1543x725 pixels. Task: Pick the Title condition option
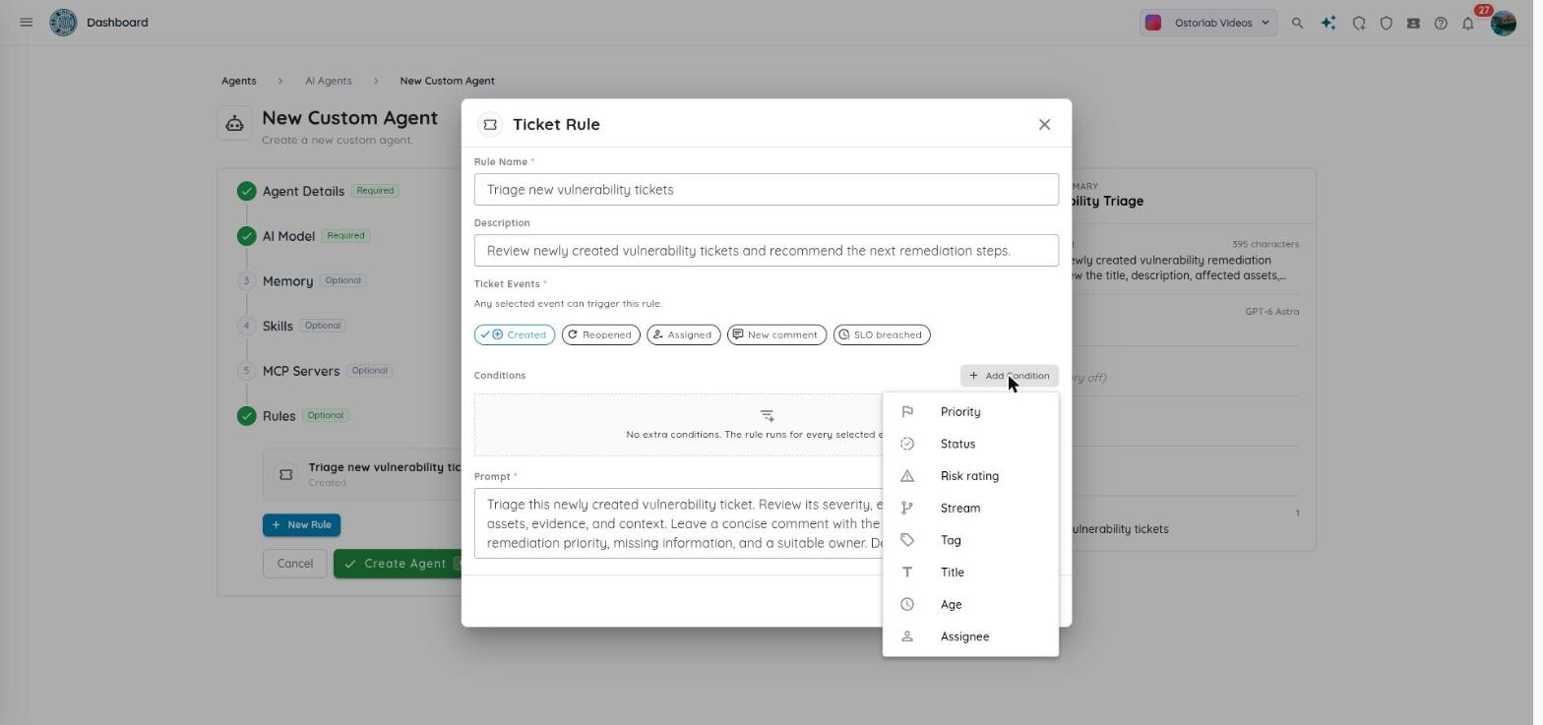(970, 573)
